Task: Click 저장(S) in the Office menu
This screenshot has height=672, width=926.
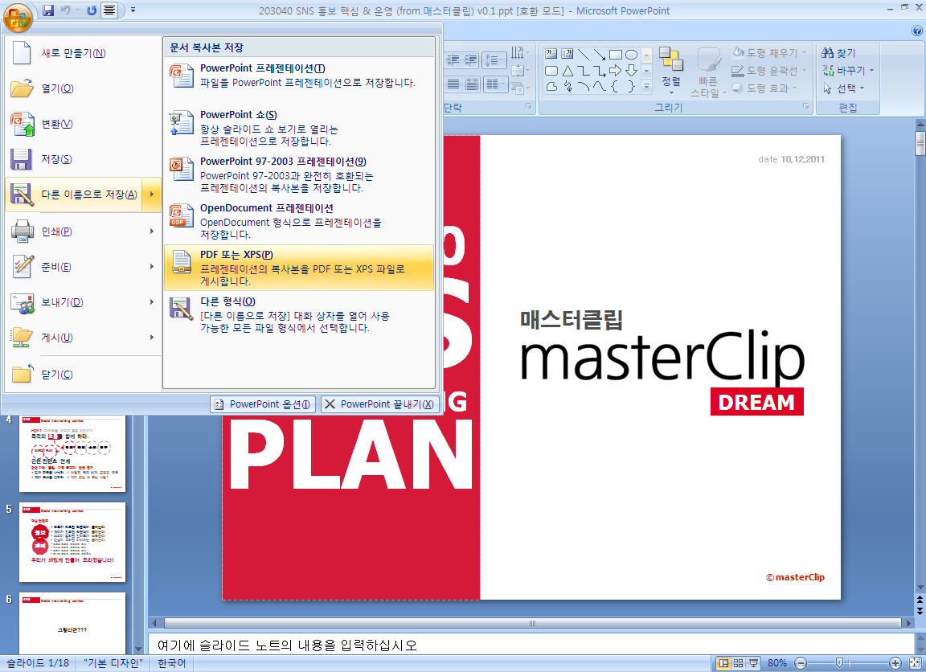Action: pyautogui.click(x=83, y=159)
